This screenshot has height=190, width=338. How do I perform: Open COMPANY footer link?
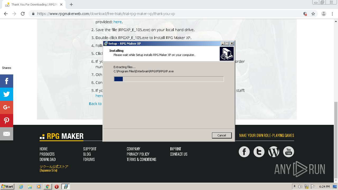click(x=133, y=149)
